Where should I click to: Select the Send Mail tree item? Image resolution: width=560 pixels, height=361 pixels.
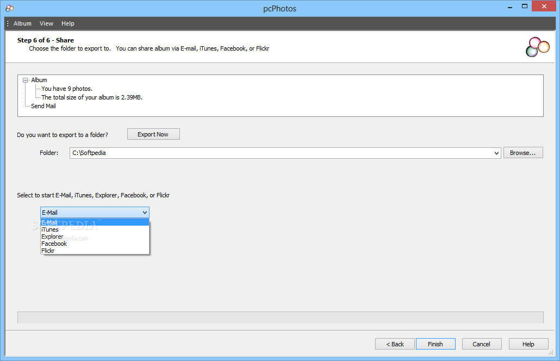pyautogui.click(x=43, y=106)
